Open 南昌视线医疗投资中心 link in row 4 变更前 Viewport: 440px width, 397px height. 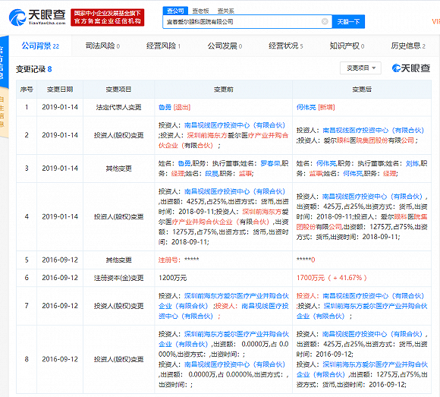(x=234, y=191)
